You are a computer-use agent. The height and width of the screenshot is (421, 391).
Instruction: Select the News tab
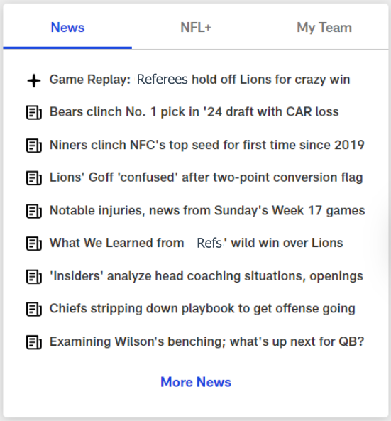point(67,28)
